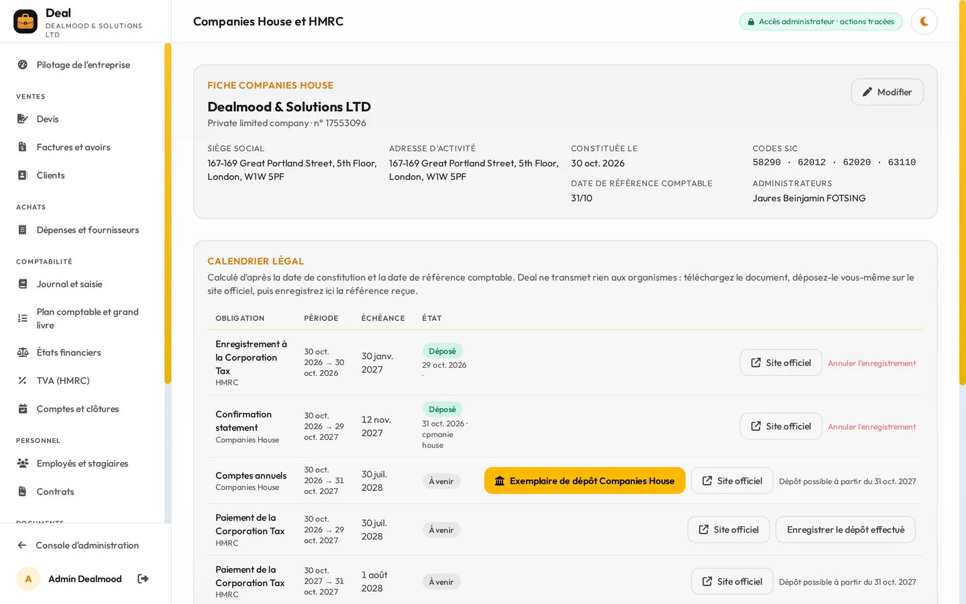Viewport: 966px width, 604px height.
Task: Open Pilotage de l'entreprise dashboard
Action: 83,64
